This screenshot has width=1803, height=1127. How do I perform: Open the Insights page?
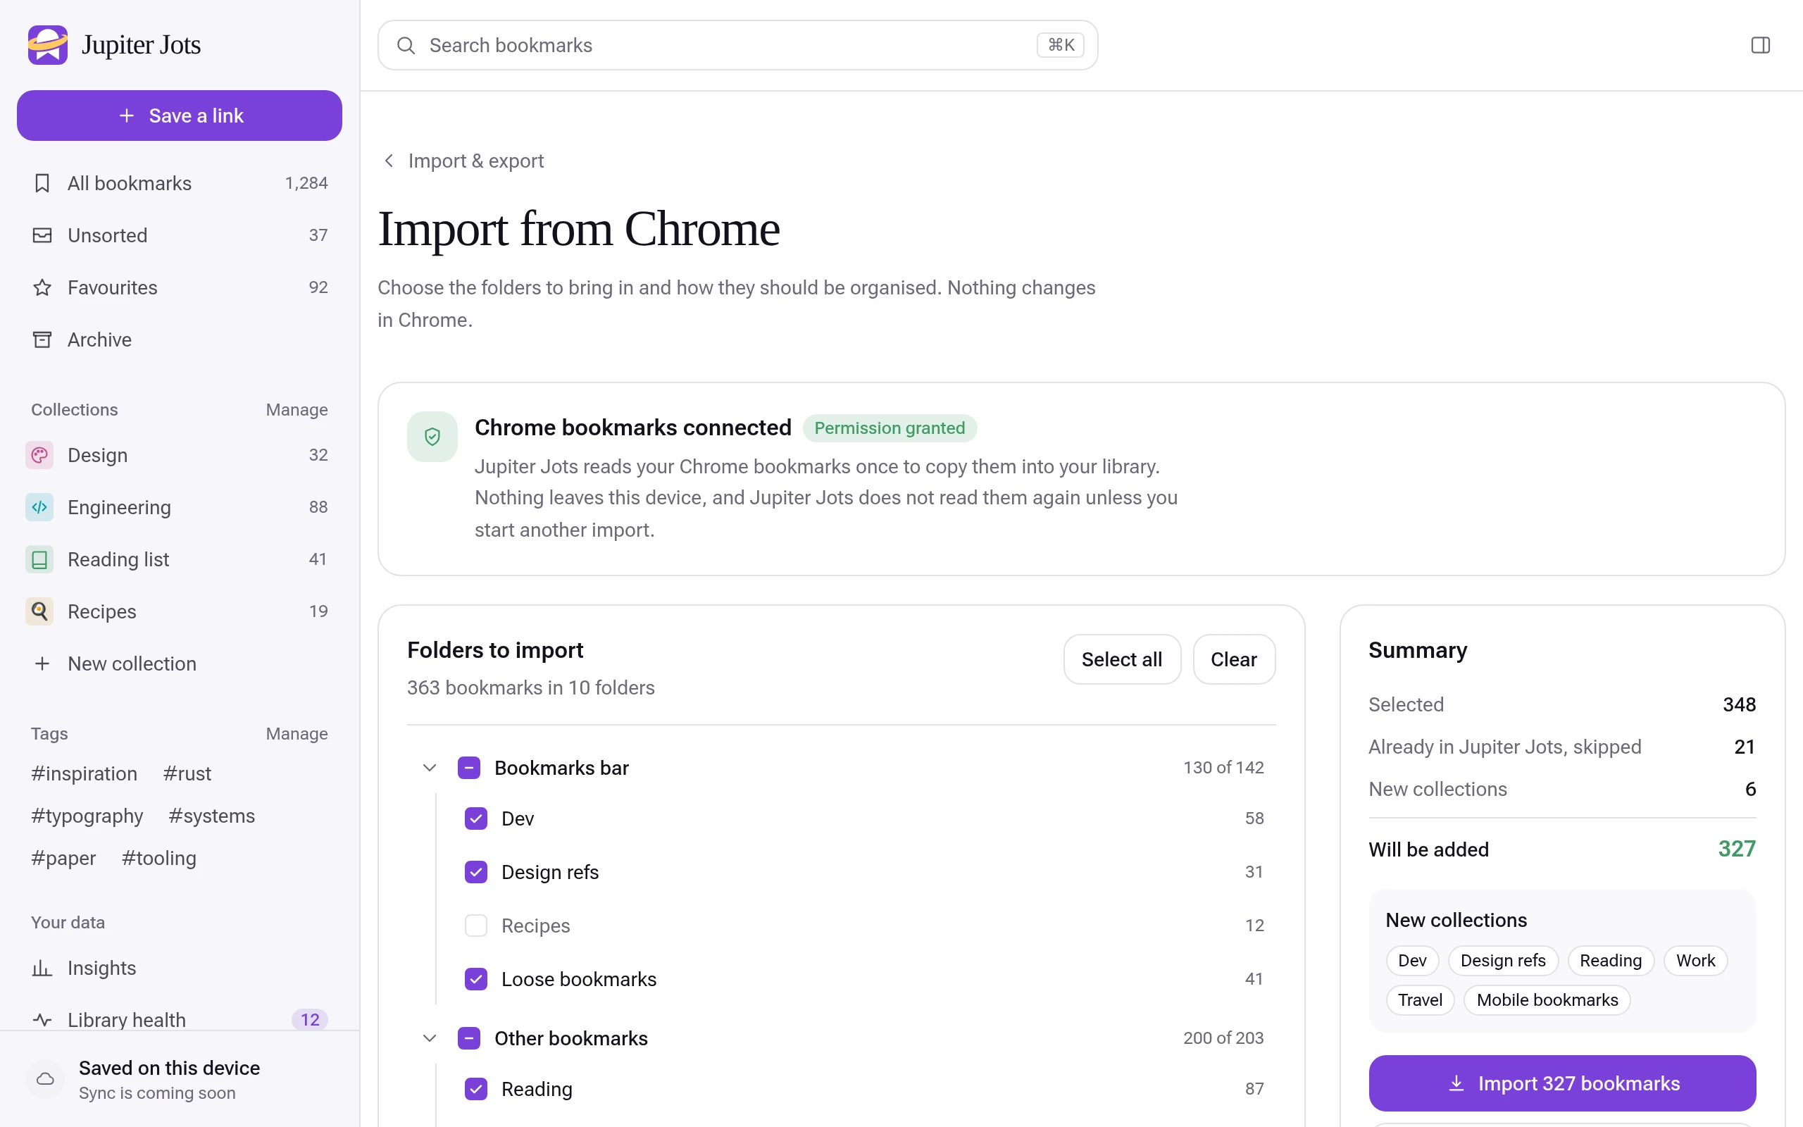[x=180, y=968]
